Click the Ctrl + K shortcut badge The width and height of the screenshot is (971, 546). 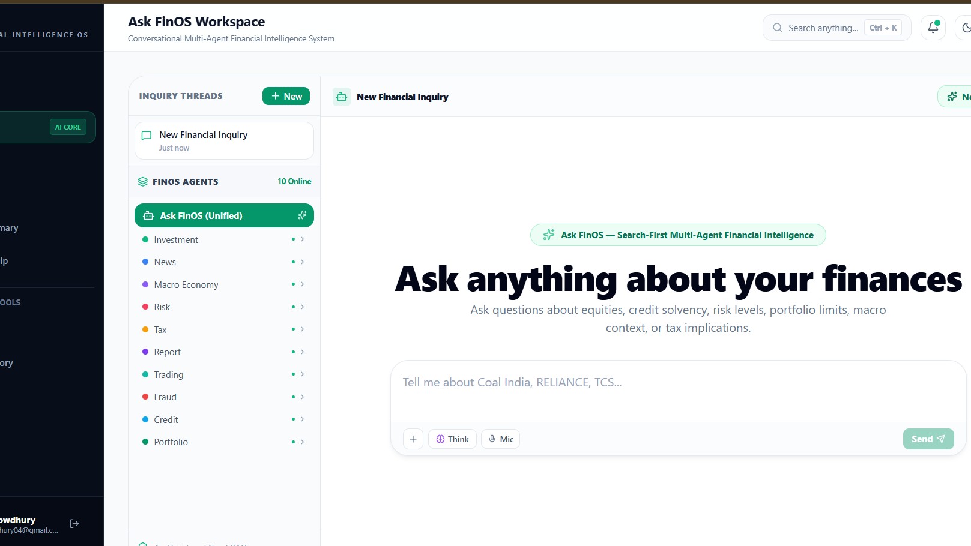(x=883, y=28)
